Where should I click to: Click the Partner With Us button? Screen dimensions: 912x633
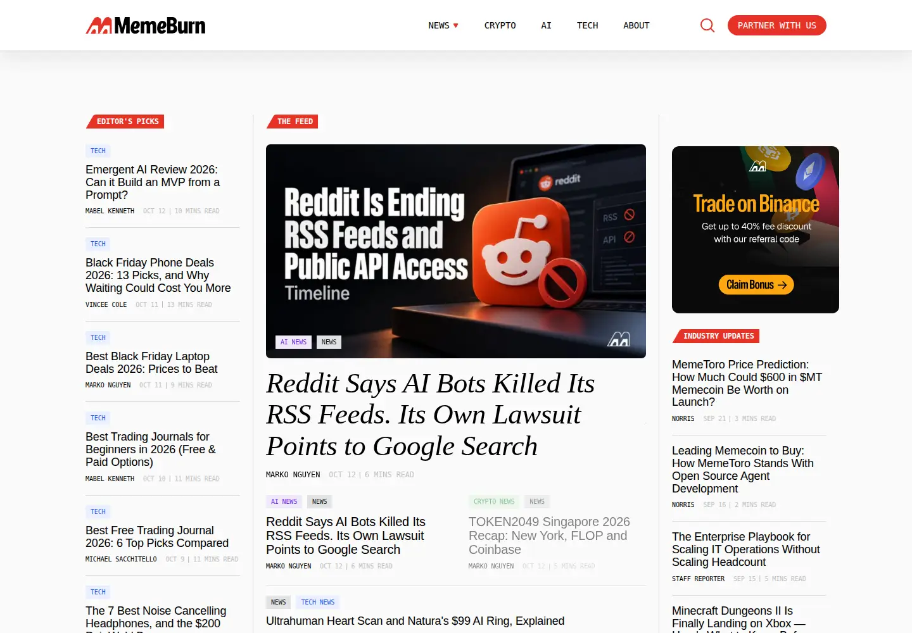[x=777, y=25]
